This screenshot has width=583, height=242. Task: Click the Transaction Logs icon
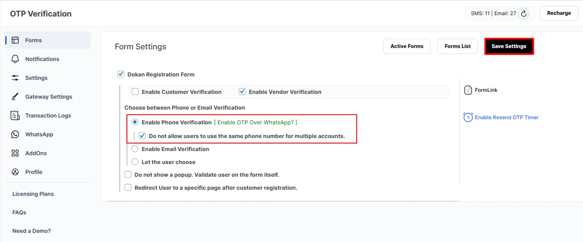tap(15, 115)
